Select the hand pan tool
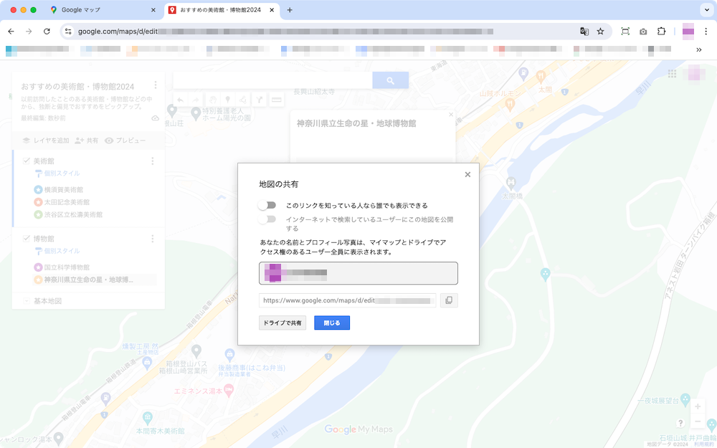717x448 pixels. (213, 100)
